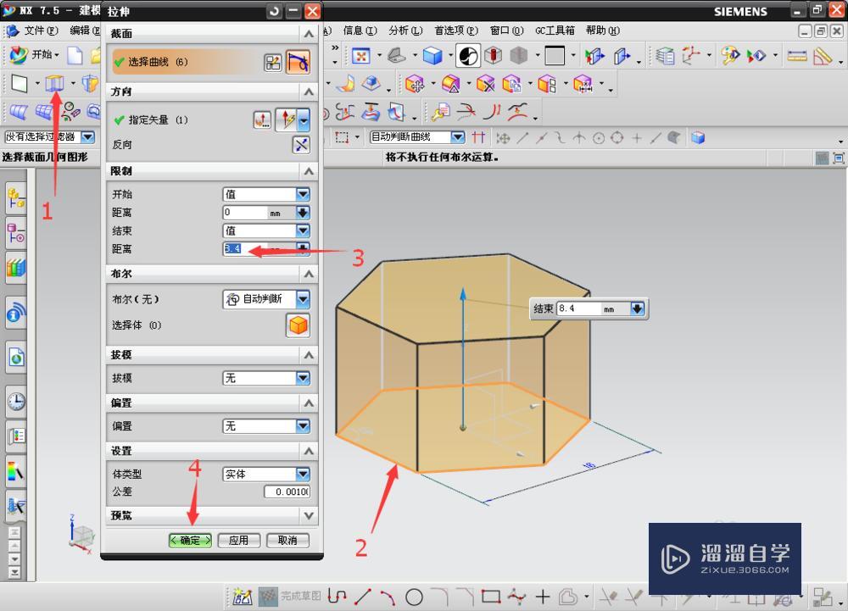Open the Internet Explorer sidebar icon
Viewport: 848px width, 611px height.
point(15,357)
